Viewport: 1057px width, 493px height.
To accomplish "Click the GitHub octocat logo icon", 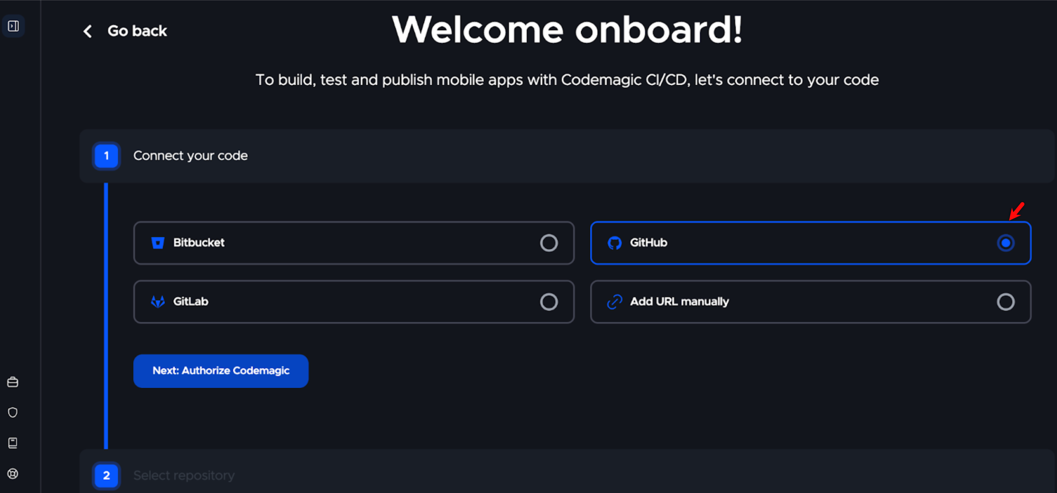I will [x=614, y=243].
